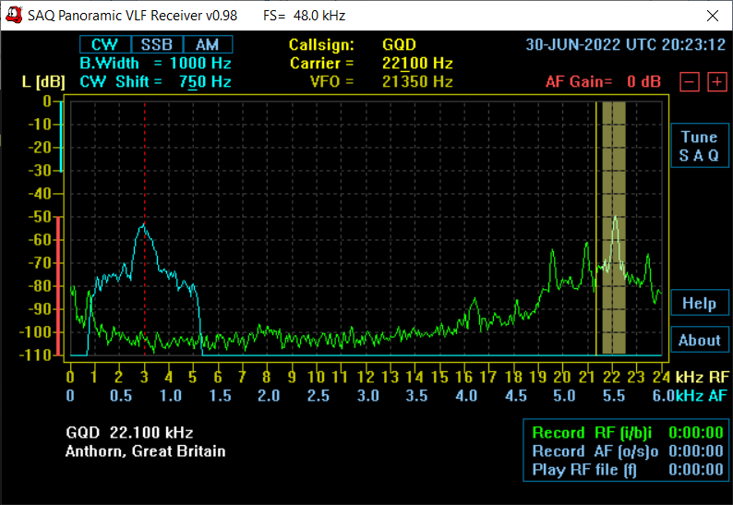733x505 pixels.
Task: Click the highlighted passband at 22 kHz
Action: coord(613,226)
